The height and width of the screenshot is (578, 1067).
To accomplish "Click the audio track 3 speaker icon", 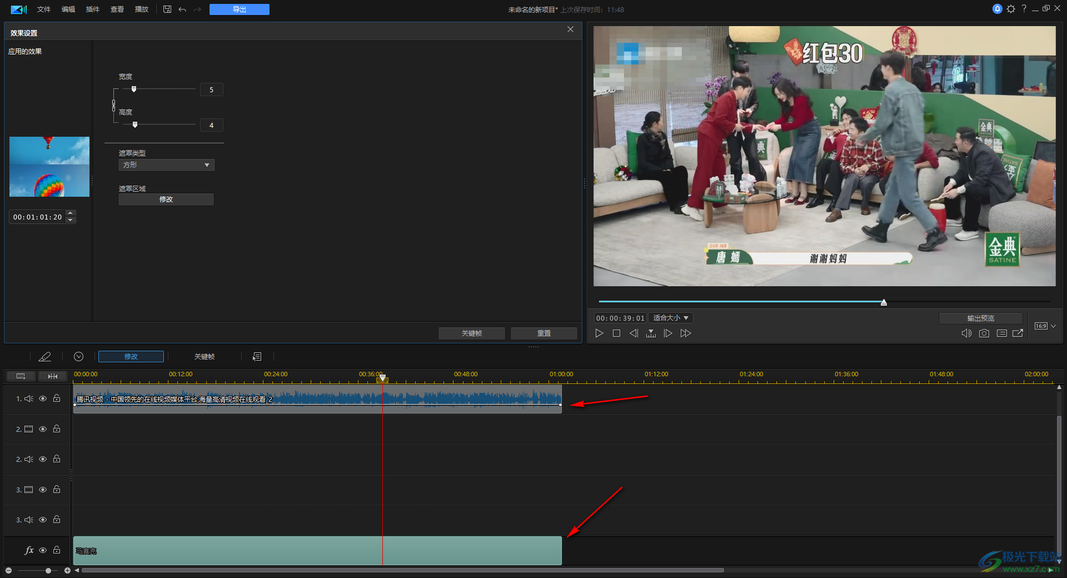I will [x=29, y=520].
